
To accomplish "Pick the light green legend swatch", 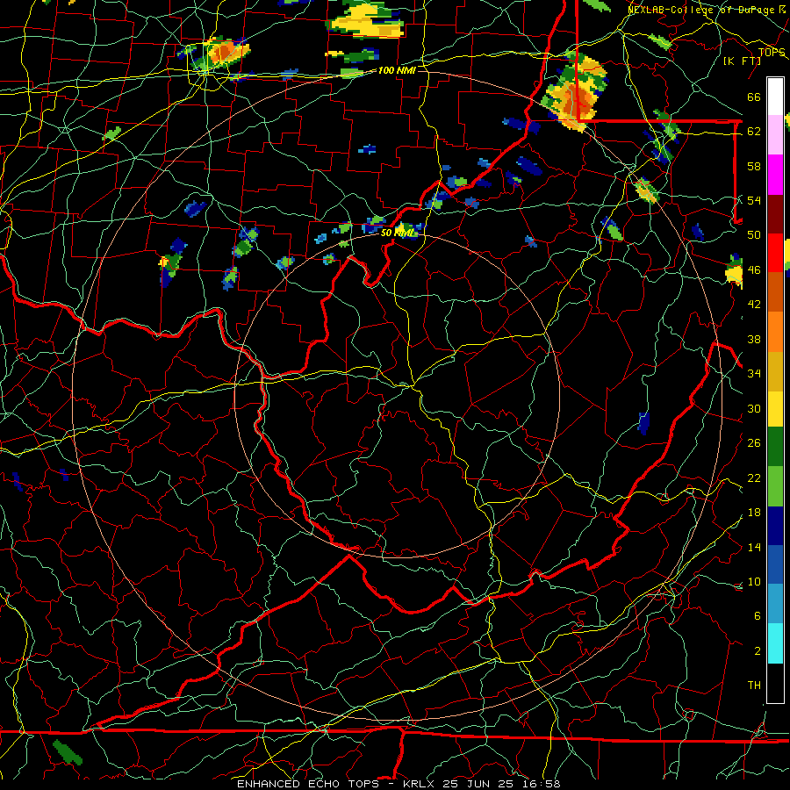I will [775, 486].
